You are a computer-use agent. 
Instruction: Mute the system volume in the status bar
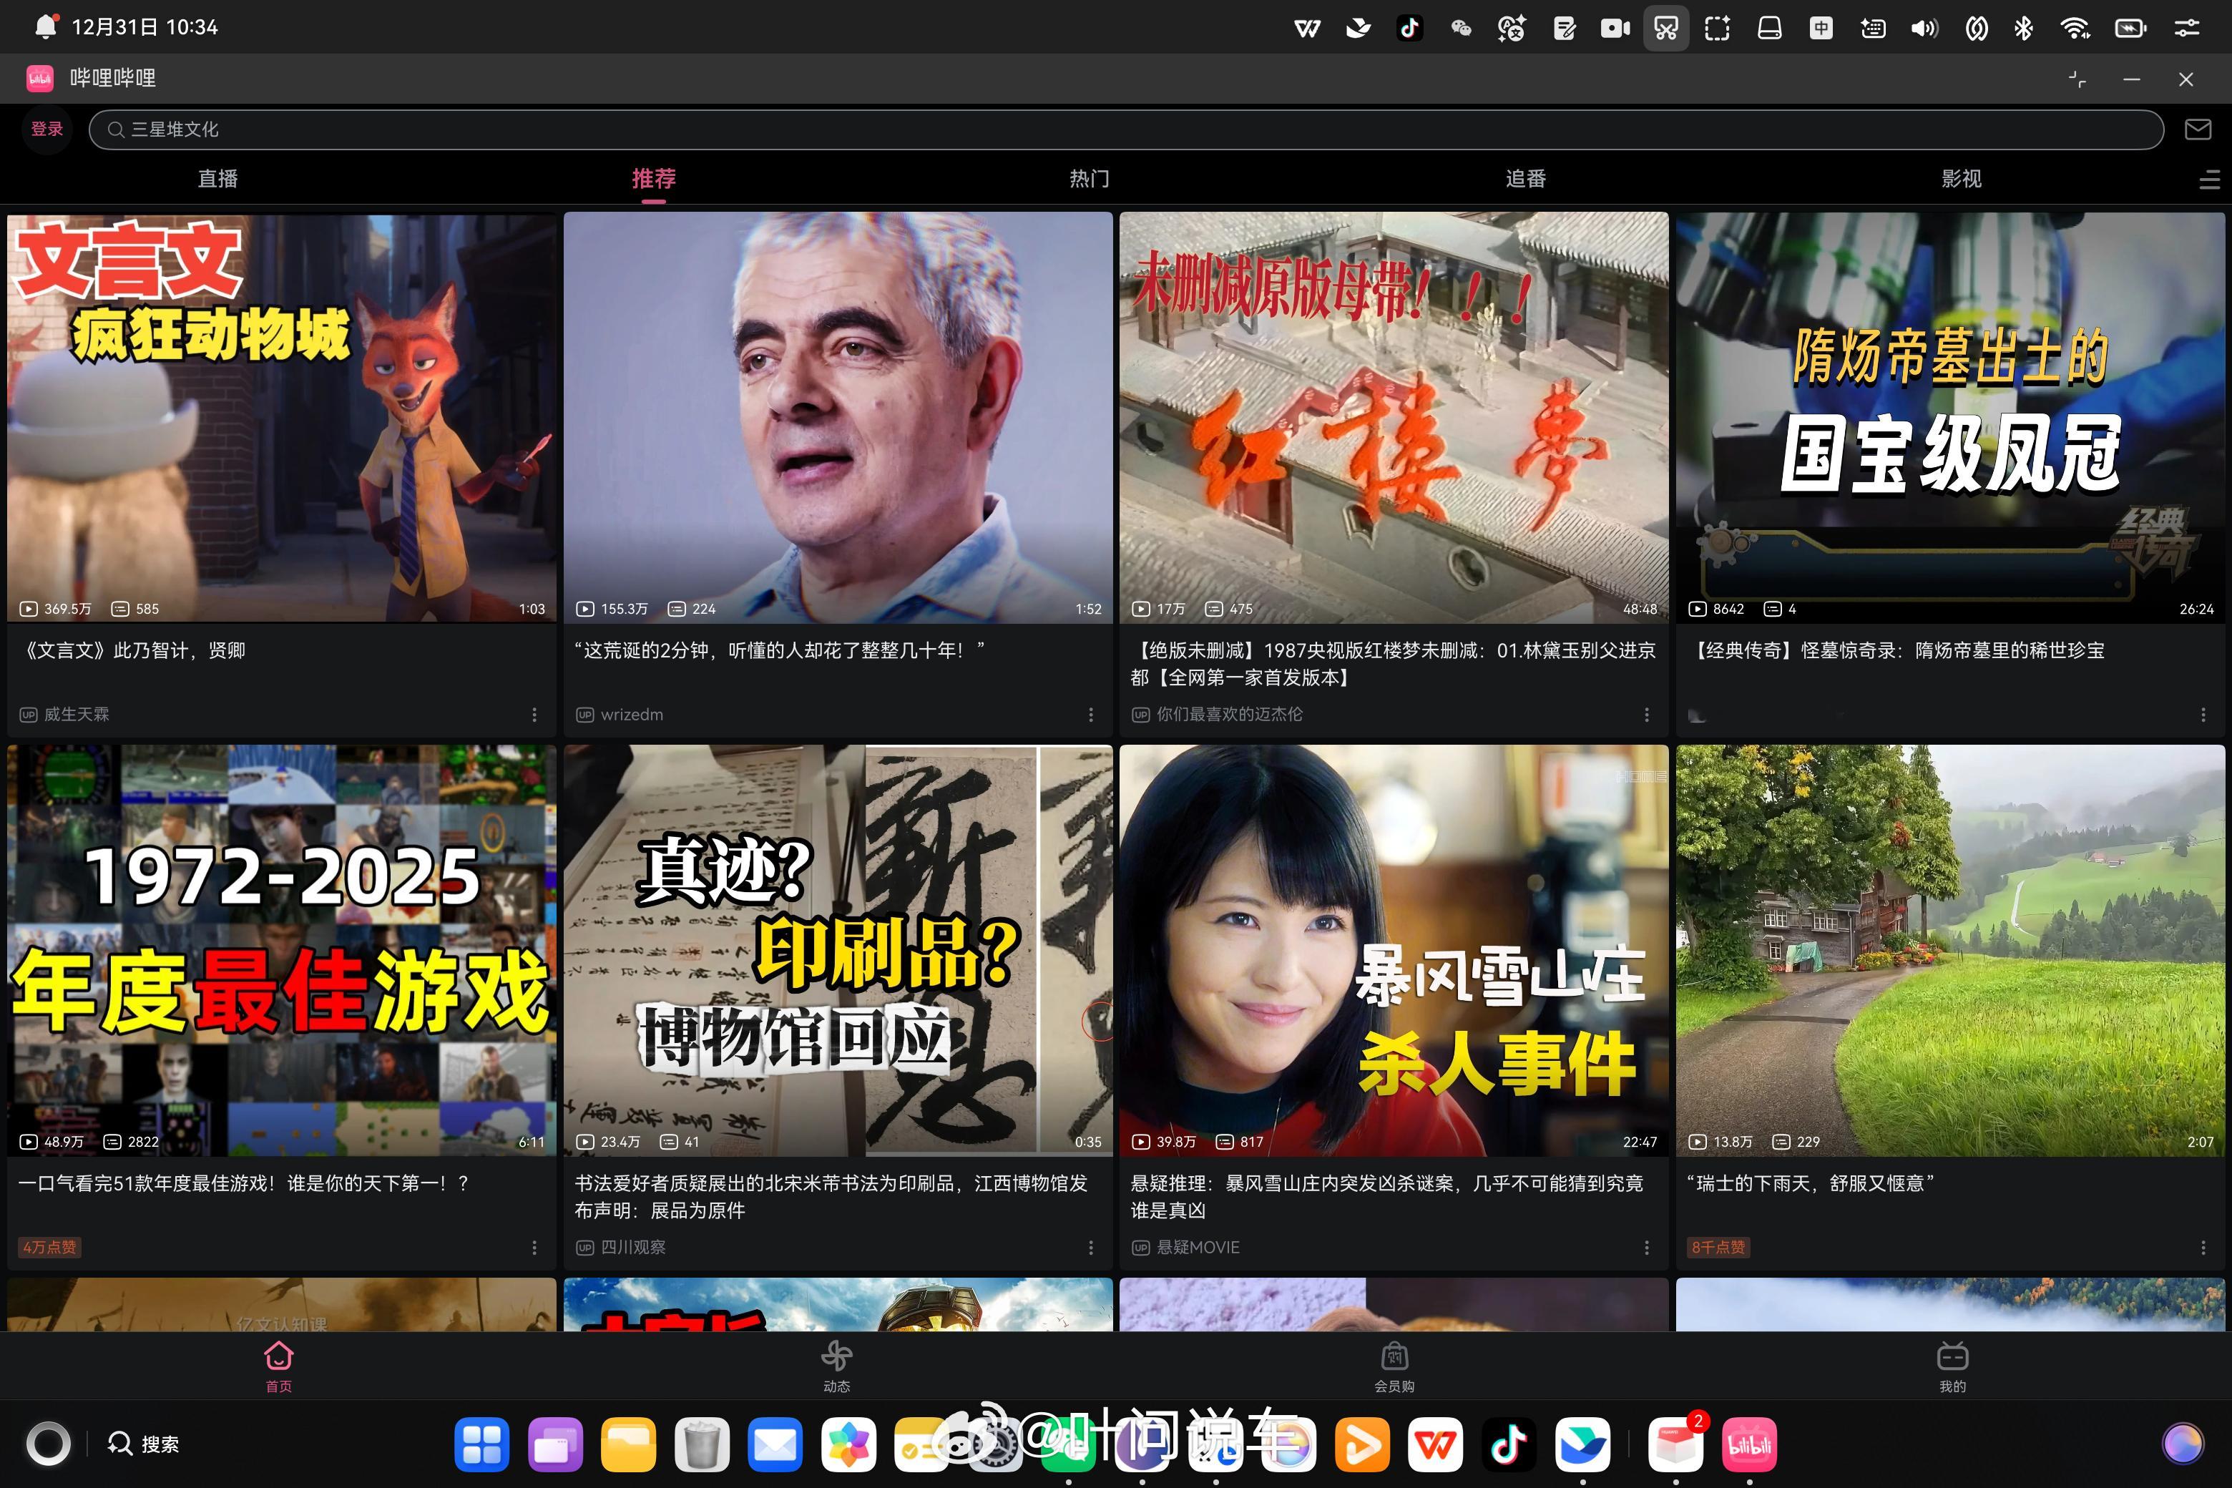coord(1923,27)
